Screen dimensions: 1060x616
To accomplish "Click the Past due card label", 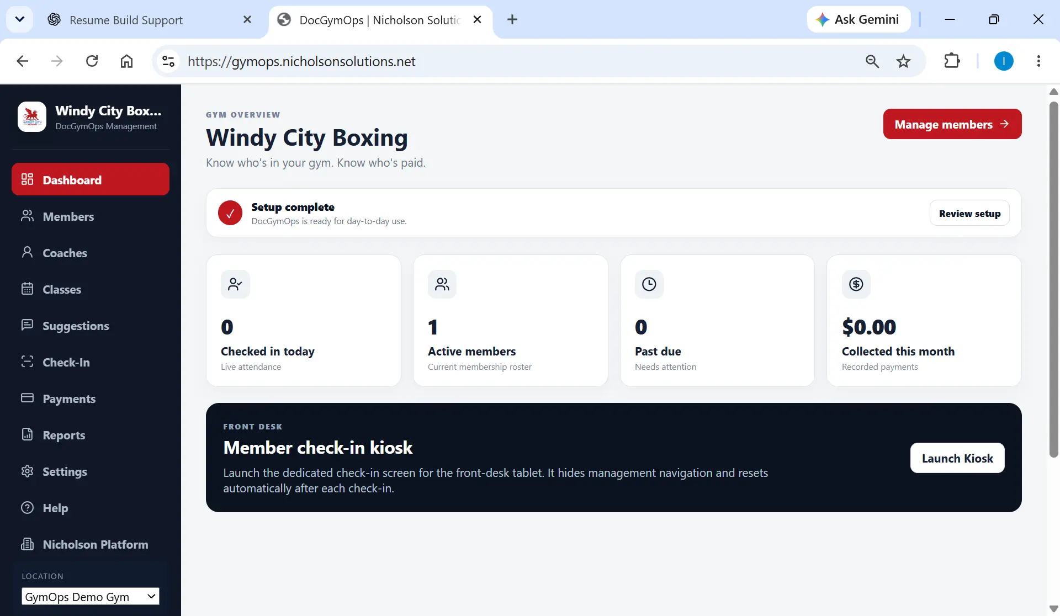I will pyautogui.click(x=658, y=351).
